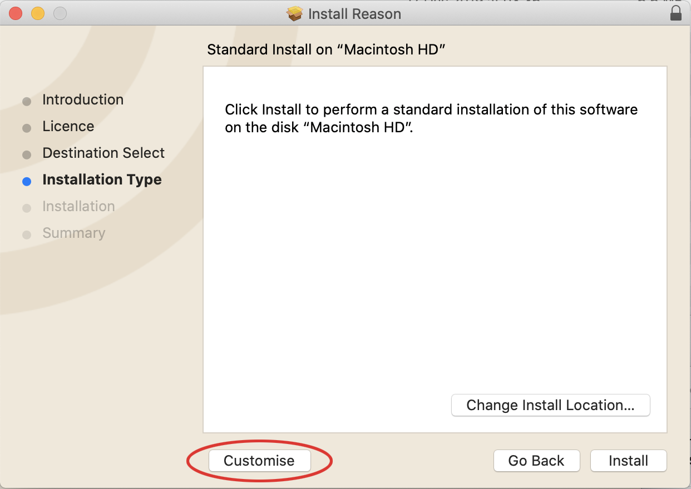Minimize the installer with yellow button
The image size is (691, 489).
coord(38,13)
